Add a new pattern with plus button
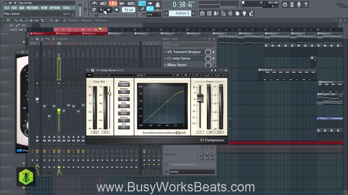 coord(193,13)
